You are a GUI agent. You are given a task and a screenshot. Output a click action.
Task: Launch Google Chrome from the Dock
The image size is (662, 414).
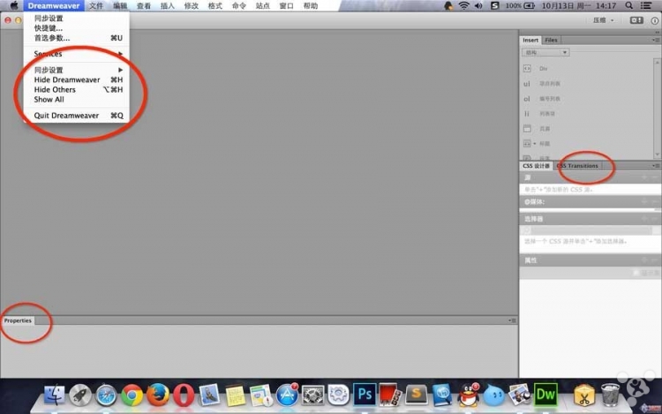point(132,394)
